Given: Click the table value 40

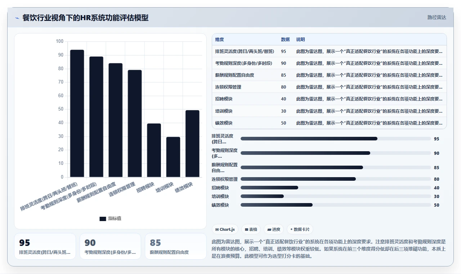Looking at the screenshot, I should click(x=283, y=99).
